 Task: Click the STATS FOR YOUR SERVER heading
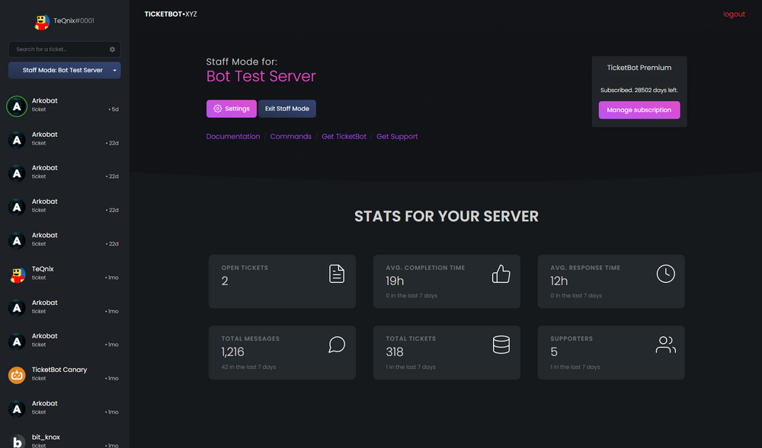pyautogui.click(x=446, y=216)
